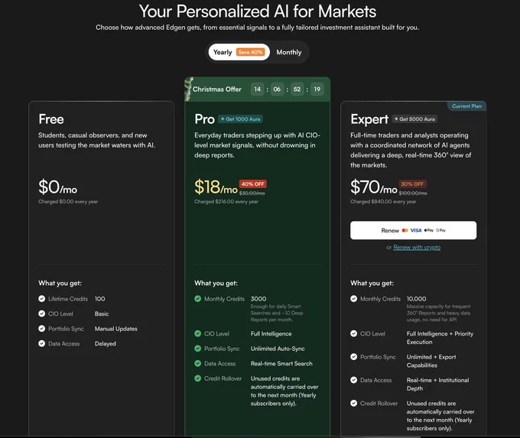Click Expert plan Data Access checkmark icon
The image size is (520, 438).
point(354,380)
